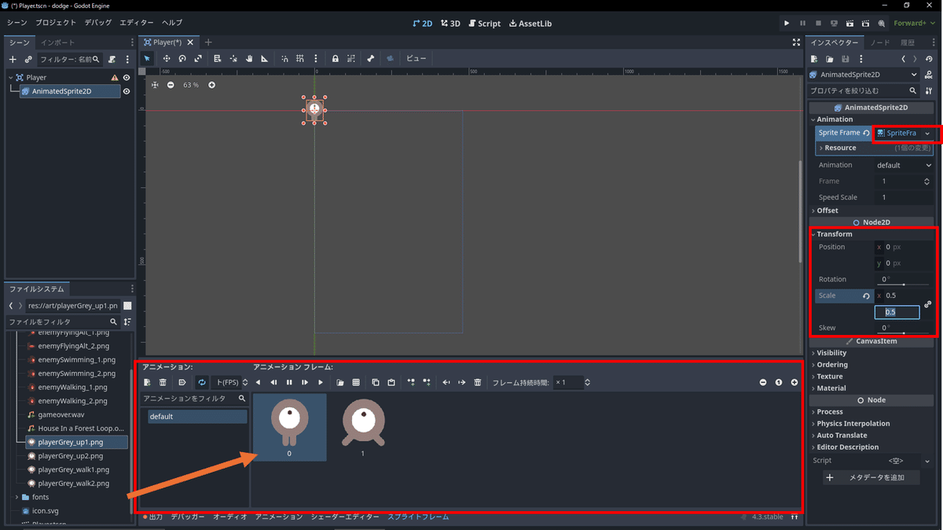Image resolution: width=943 pixels, height=530 pixels.
Task: Collapse the Transform section
Action: [834, 234]
